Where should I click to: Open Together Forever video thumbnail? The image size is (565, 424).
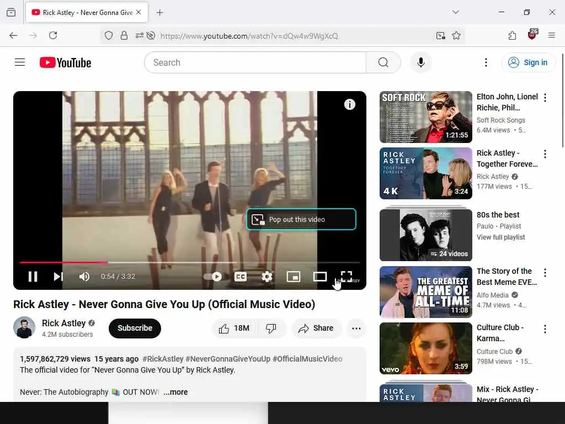425,173
